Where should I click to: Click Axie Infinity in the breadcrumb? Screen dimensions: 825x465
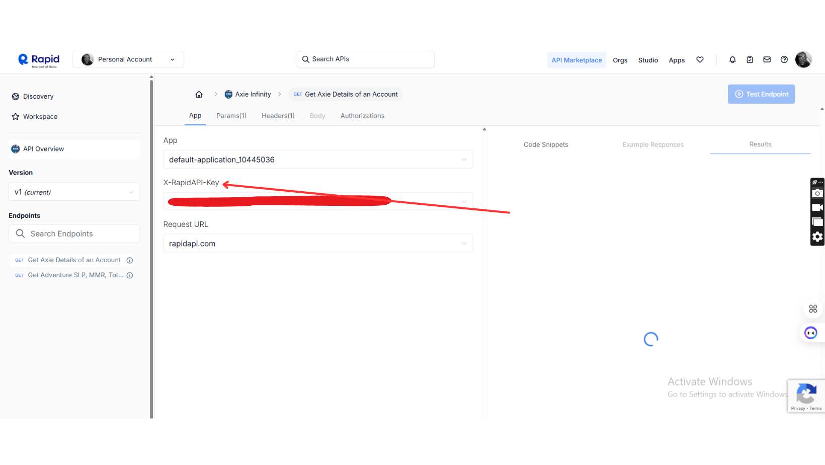[253, 94]
